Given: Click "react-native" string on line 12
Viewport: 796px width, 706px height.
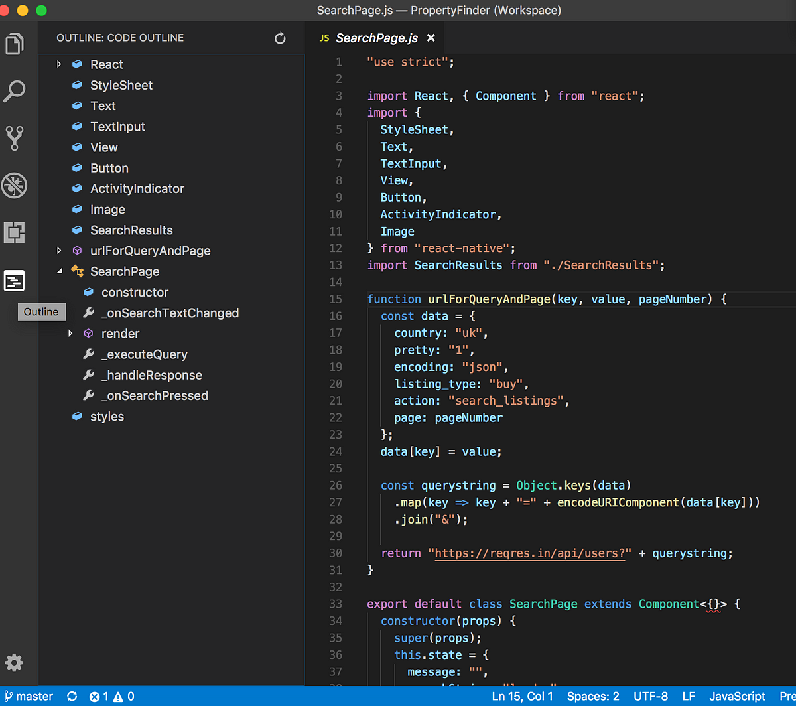Looking at the screenshot, I should point(461,248).
